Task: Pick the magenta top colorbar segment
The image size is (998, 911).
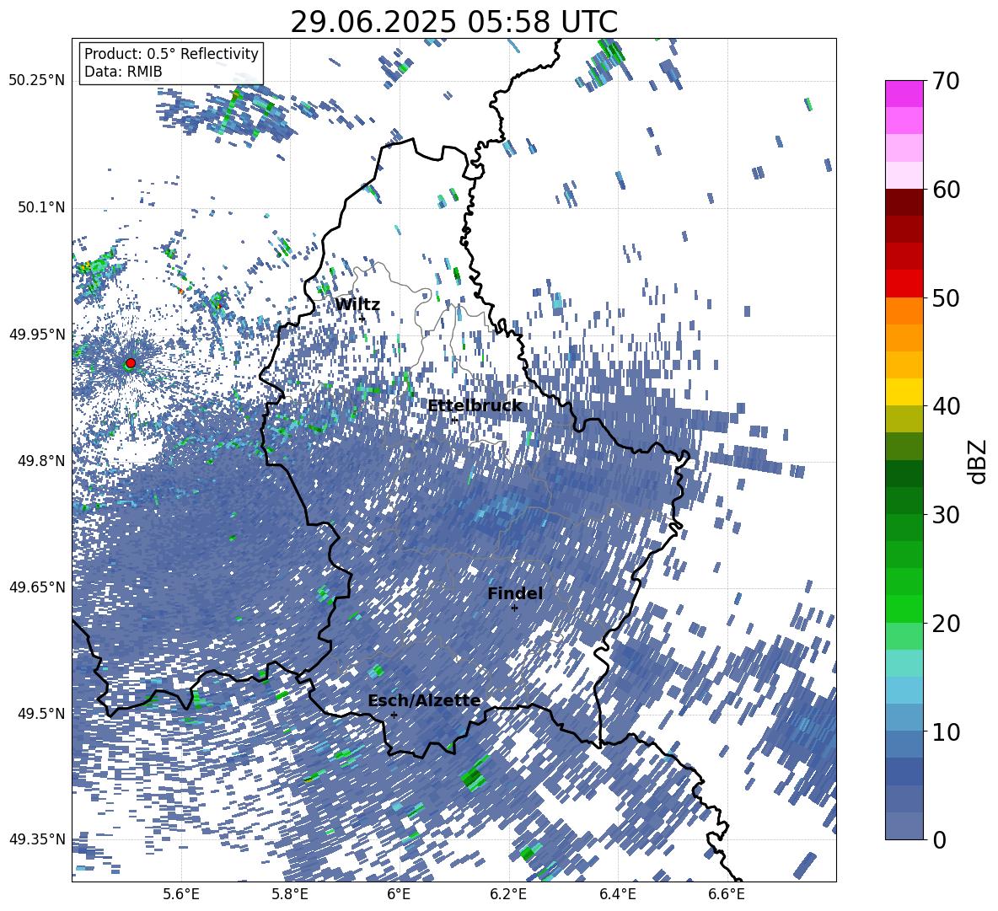Action: click(x=904, y=94)
